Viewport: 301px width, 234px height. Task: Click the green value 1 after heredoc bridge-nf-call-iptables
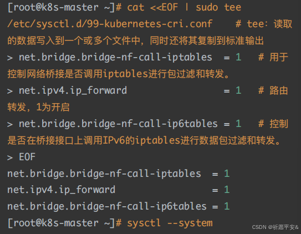click(x=238, y=57)
